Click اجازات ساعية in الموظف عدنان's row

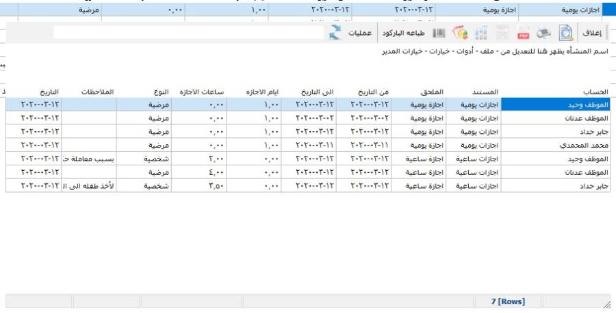coord(474,173)
